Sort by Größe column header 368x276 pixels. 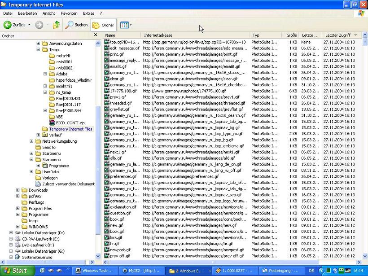tap(290, 35)
